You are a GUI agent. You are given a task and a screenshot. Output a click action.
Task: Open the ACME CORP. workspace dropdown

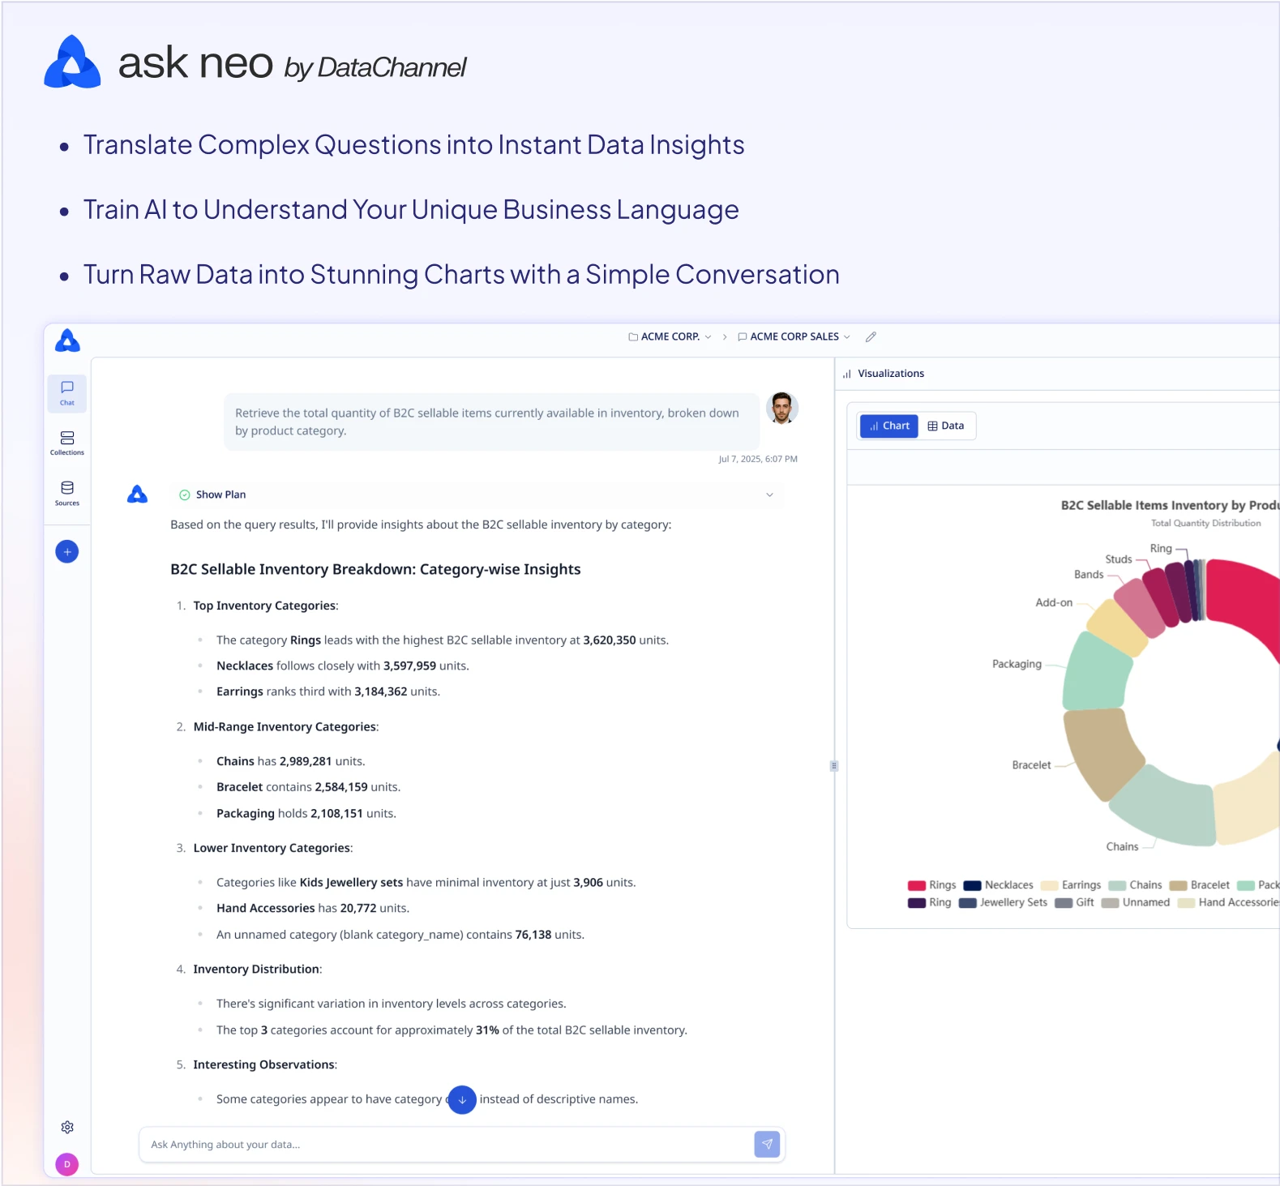point(670,336)
